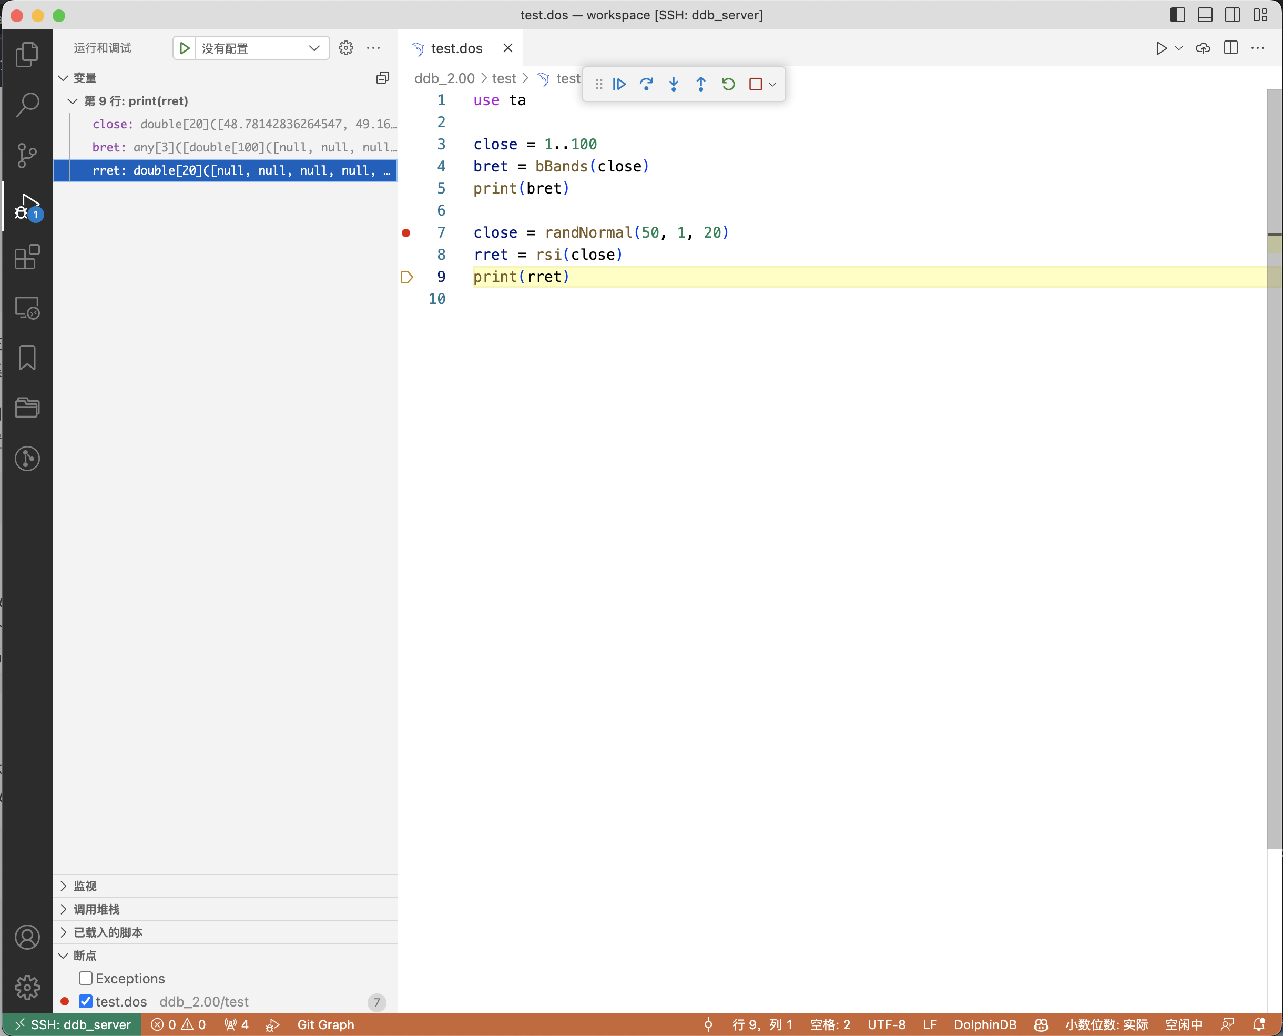Click ddb_2.00 in the breadcrumb
This screenshot has height=1036, width=1283.
(x=444, y=78)
